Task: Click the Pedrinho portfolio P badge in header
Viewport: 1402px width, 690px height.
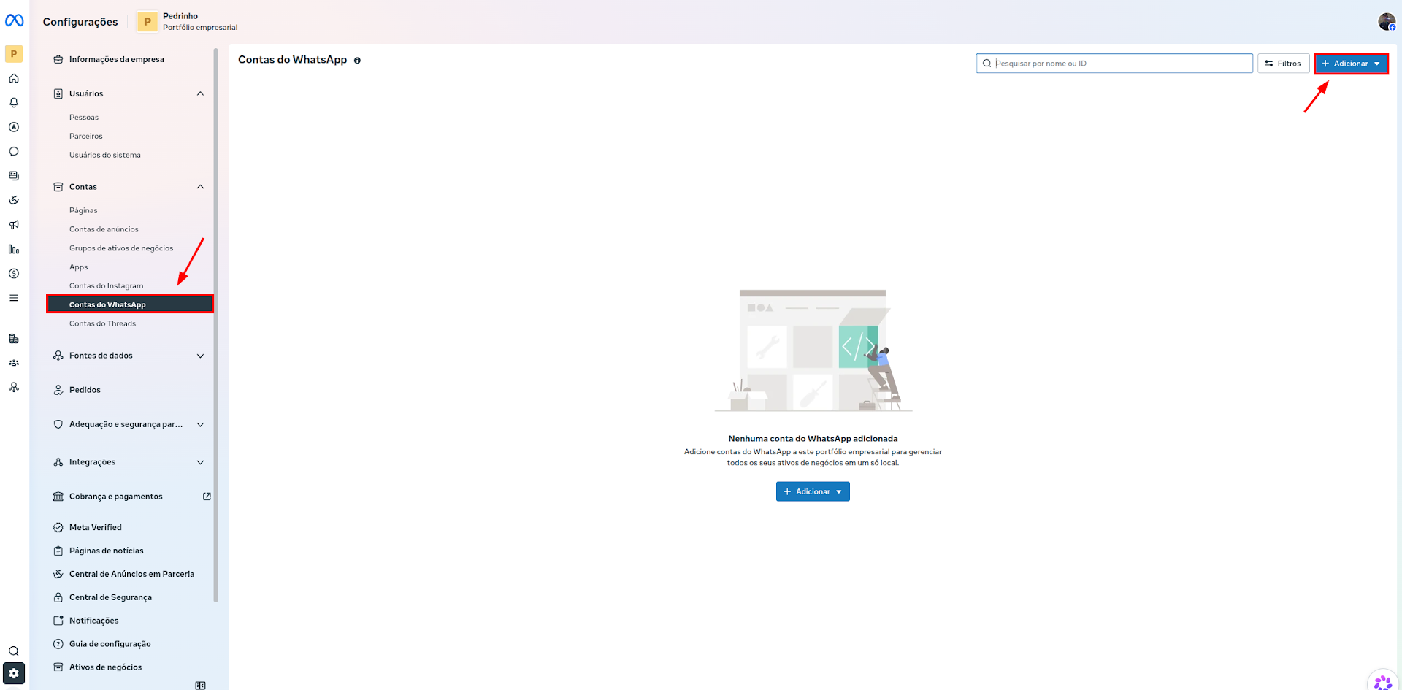Action: (x=148, y=22)
